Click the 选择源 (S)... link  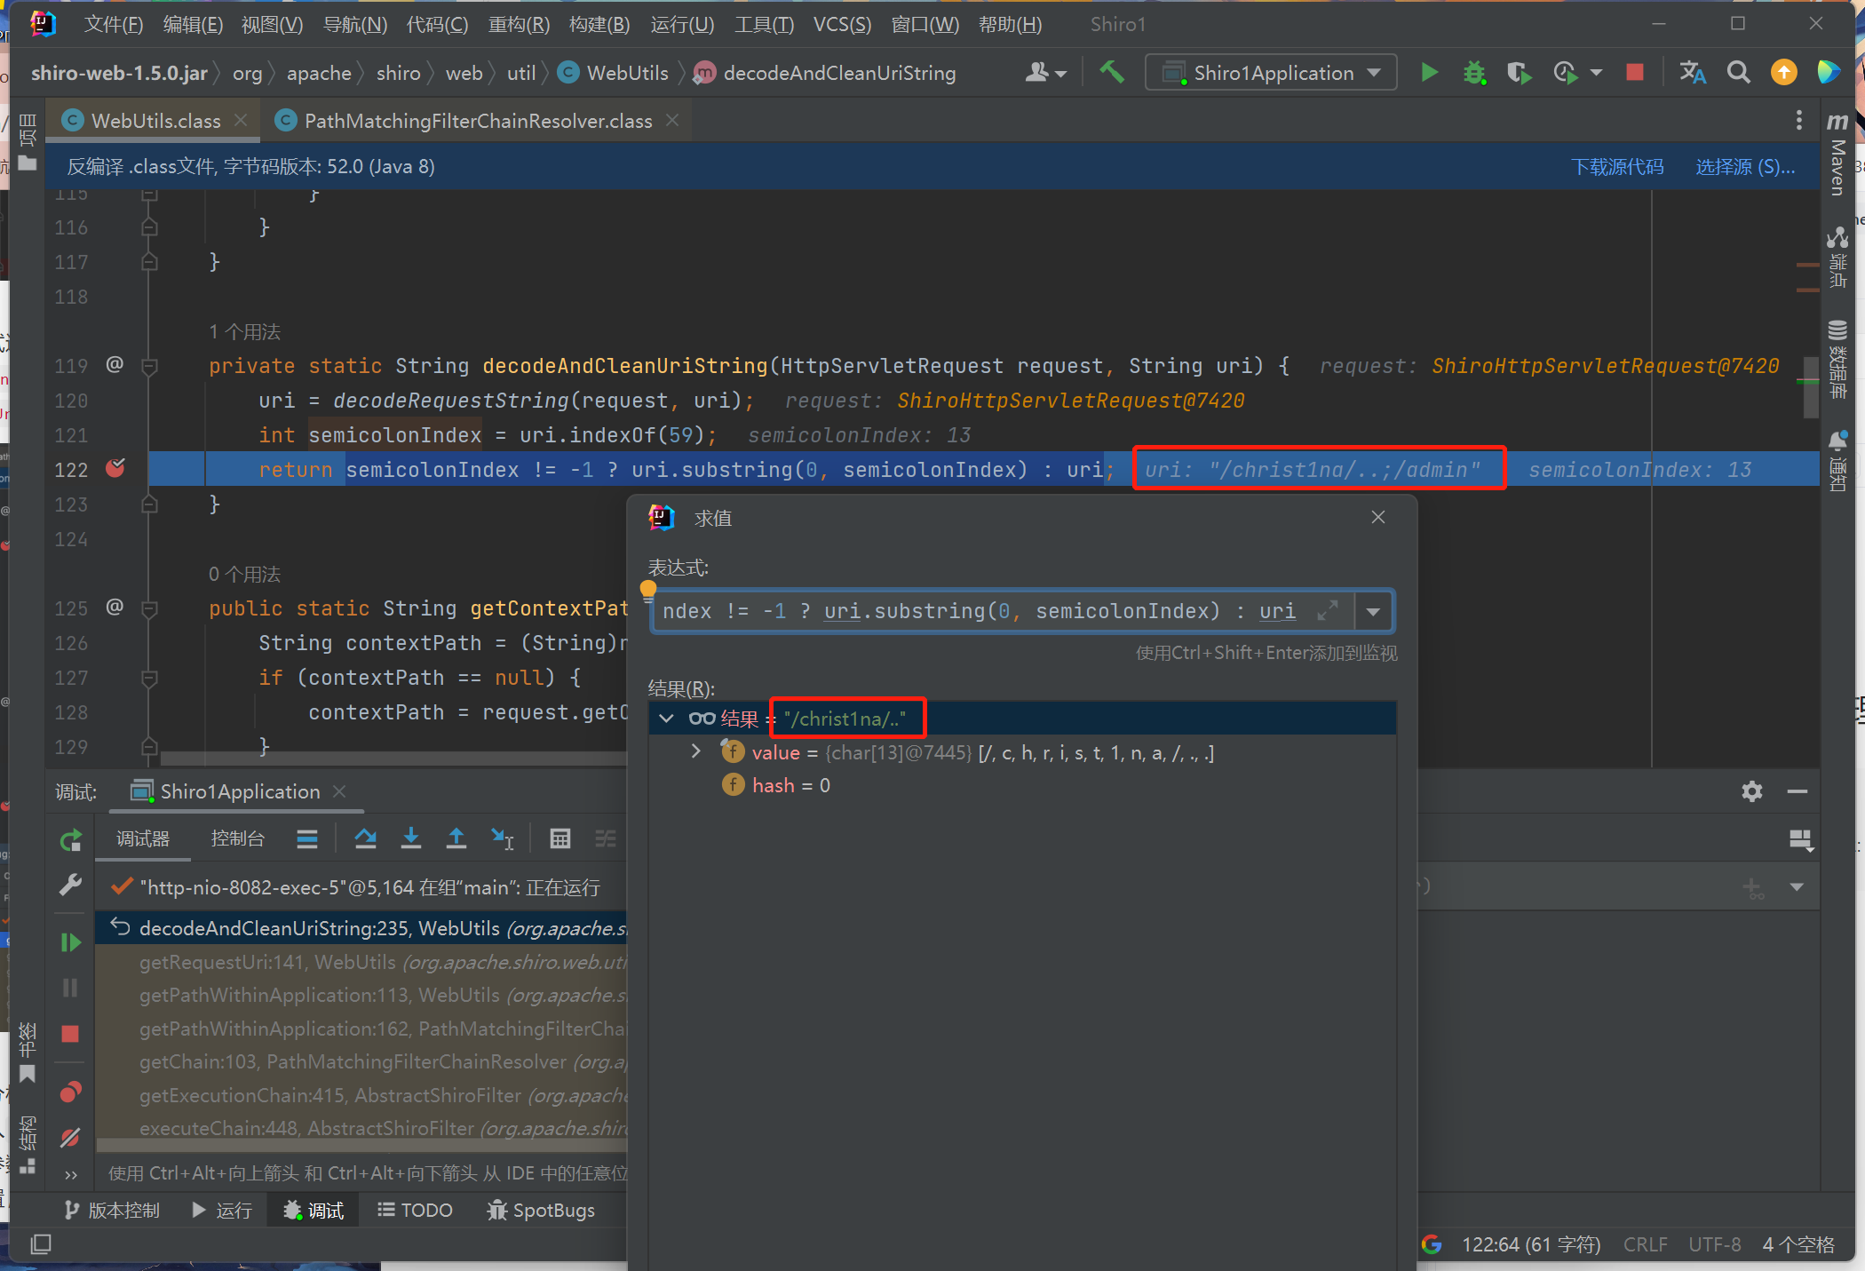tap(1744, 167)
